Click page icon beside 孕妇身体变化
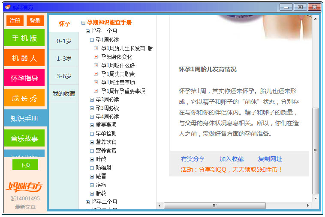The width and height of the screenshot is (325, 217). click(x=96, y=57)
